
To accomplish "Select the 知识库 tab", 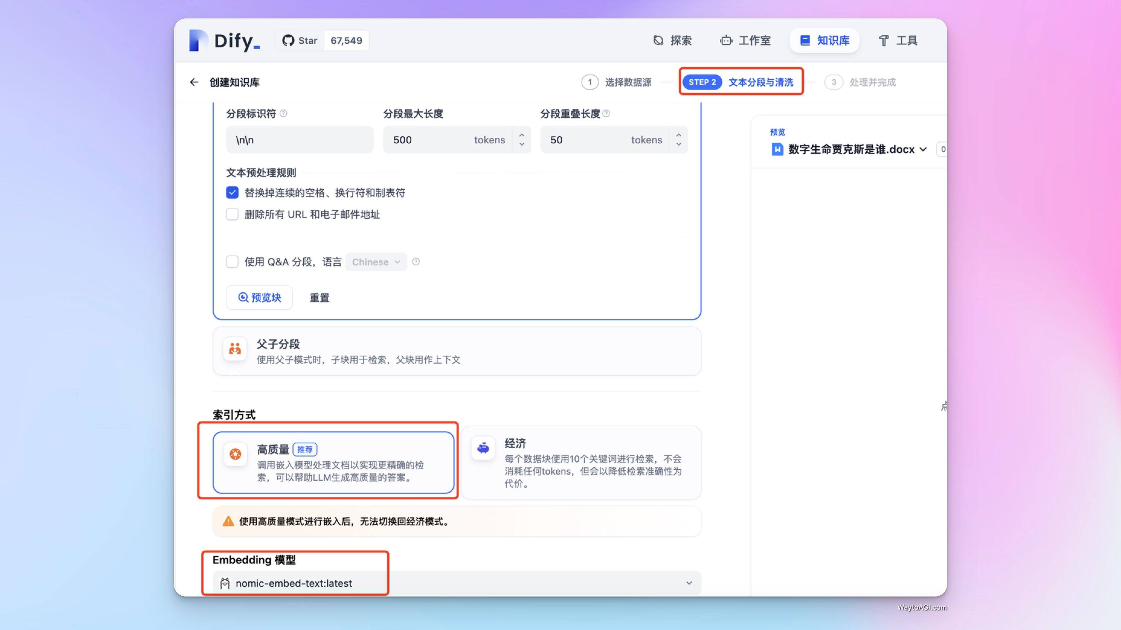I will [x=824, y=40].
